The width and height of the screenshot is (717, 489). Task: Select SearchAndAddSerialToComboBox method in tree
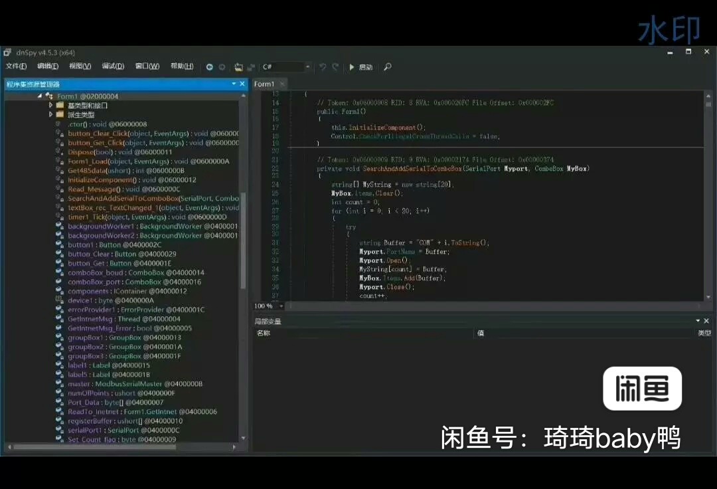tap(153, 199)
